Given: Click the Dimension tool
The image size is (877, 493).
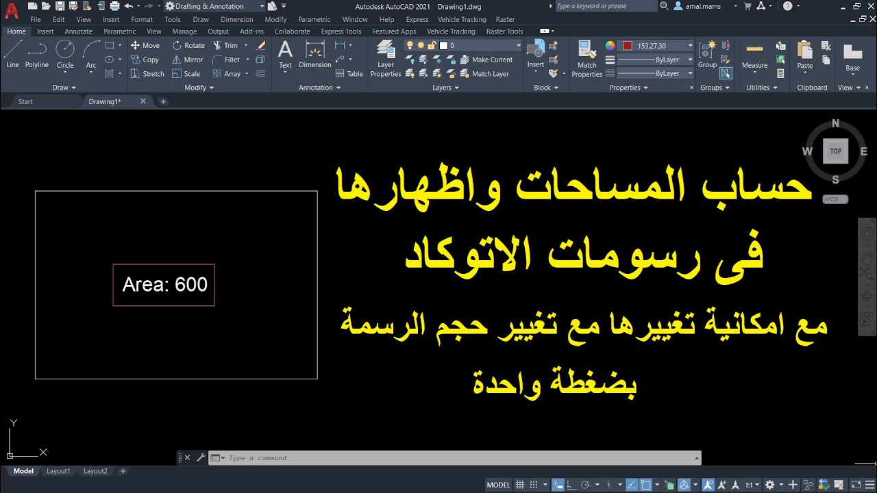Looking at the screenshot, I should (x=315, y=54).
